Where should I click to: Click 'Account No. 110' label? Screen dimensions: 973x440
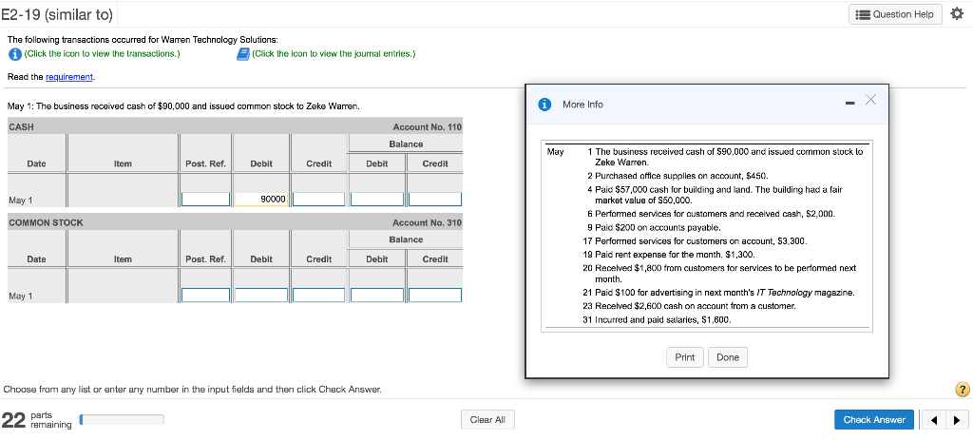pyautogui.click(x=428, y=127)
